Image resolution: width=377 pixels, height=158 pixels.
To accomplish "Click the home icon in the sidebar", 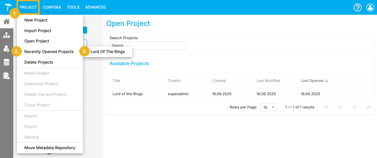I will tap(6, 22).
